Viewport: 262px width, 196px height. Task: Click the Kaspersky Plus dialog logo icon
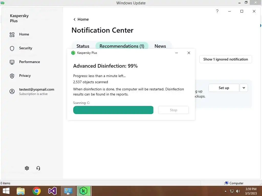(73, 53)
